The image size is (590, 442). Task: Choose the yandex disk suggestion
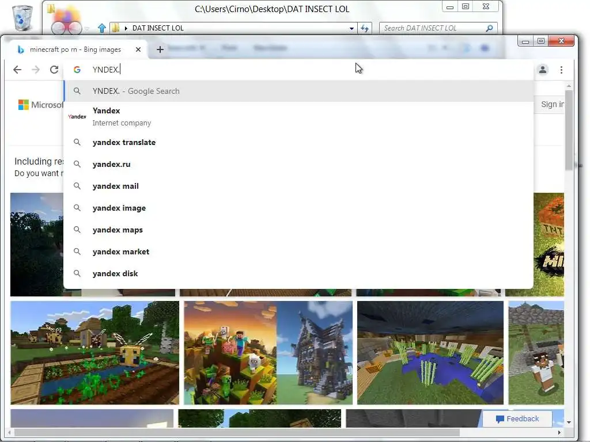click(299, 273)
